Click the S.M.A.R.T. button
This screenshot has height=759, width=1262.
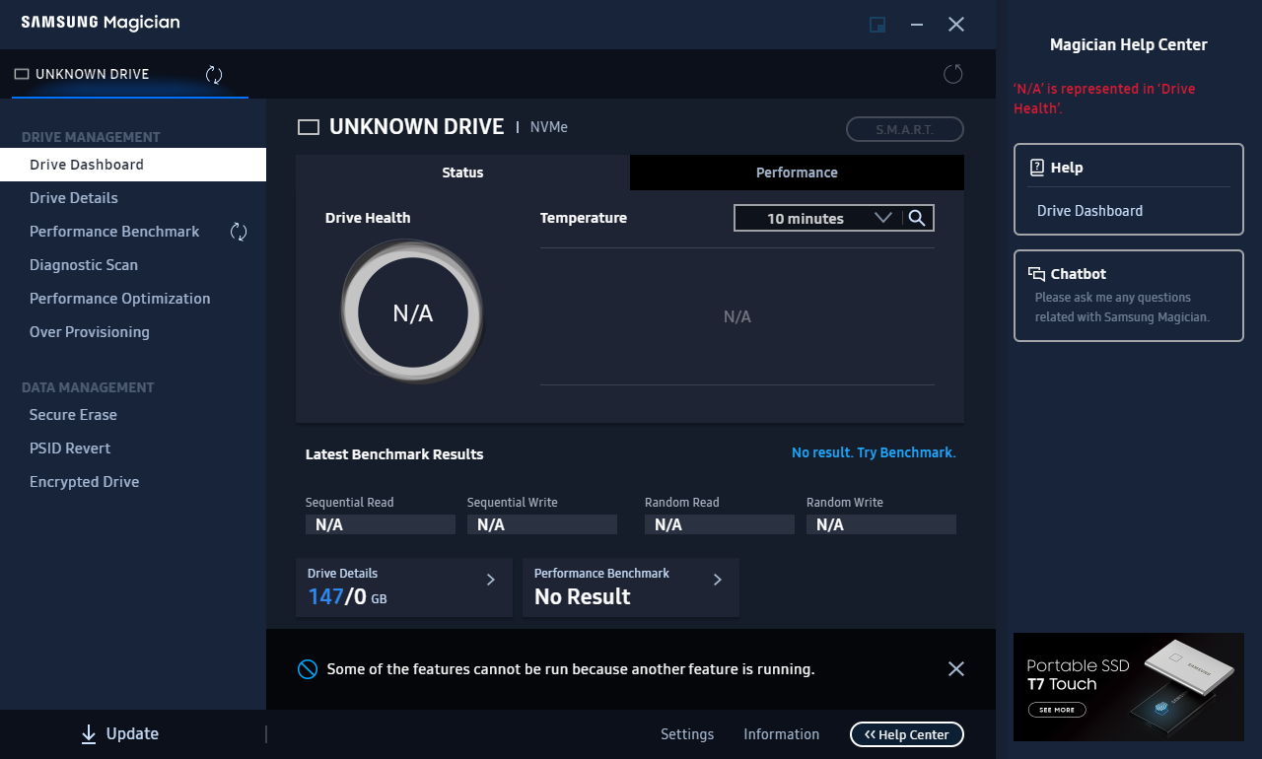tap(905, 129)
